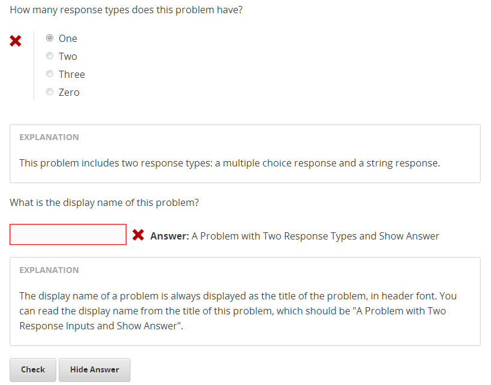Click the first EXPLANATION heading about response types
This screenshot has height=385, width=491.
49,137
